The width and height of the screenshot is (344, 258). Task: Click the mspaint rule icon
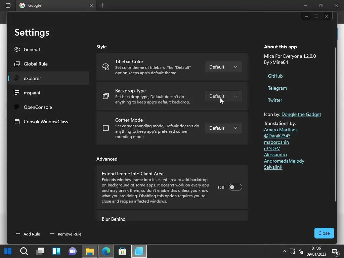pos(17,93)
